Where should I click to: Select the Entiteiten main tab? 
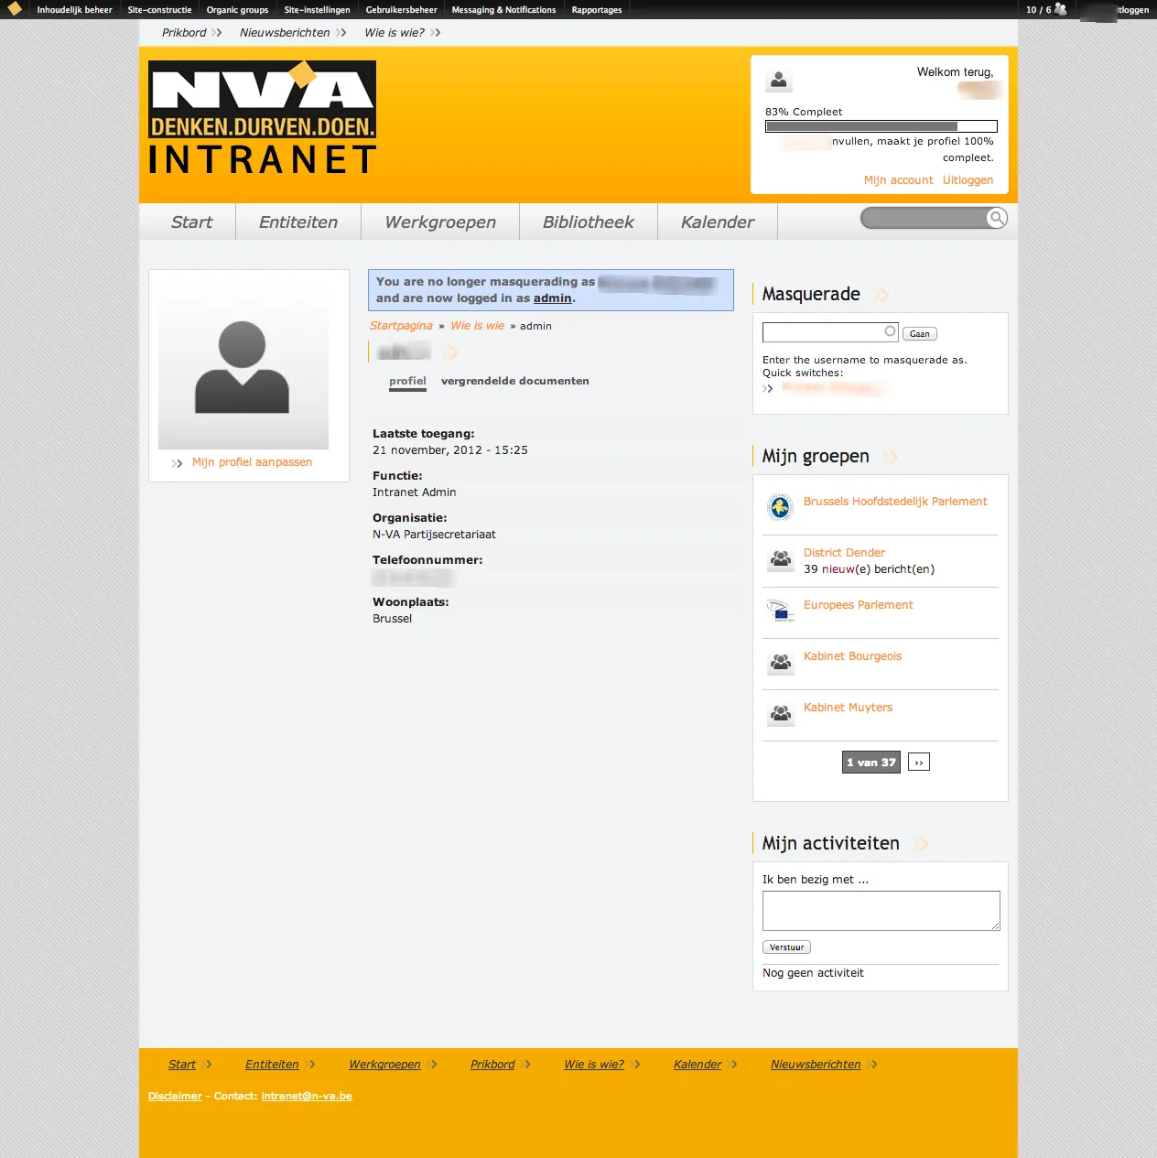[298, 222]
